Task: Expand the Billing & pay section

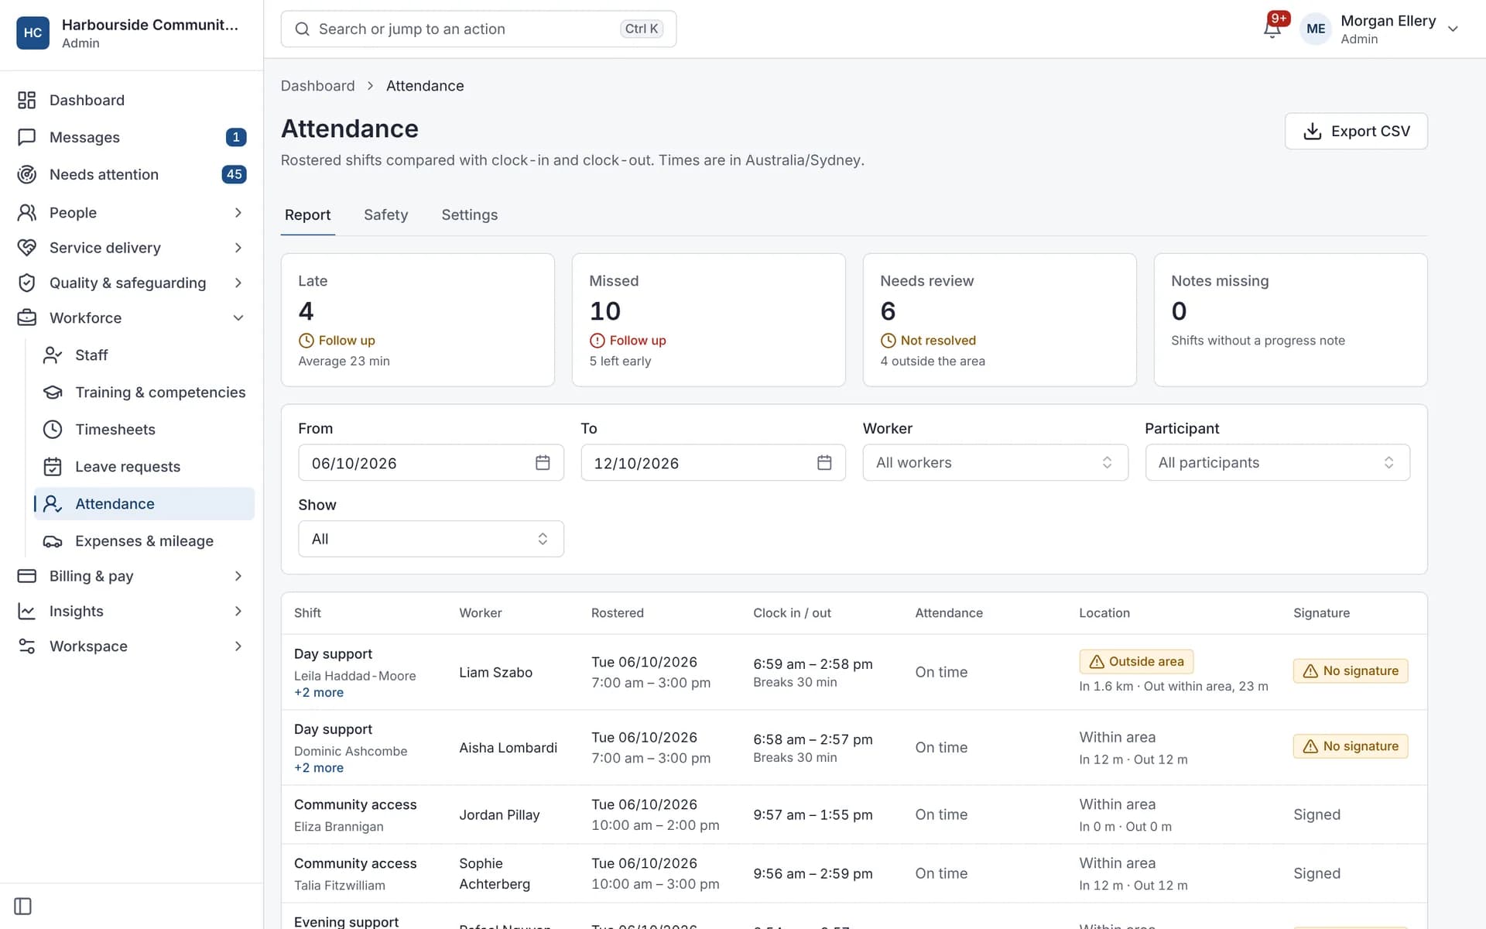Action: point(132,575)
